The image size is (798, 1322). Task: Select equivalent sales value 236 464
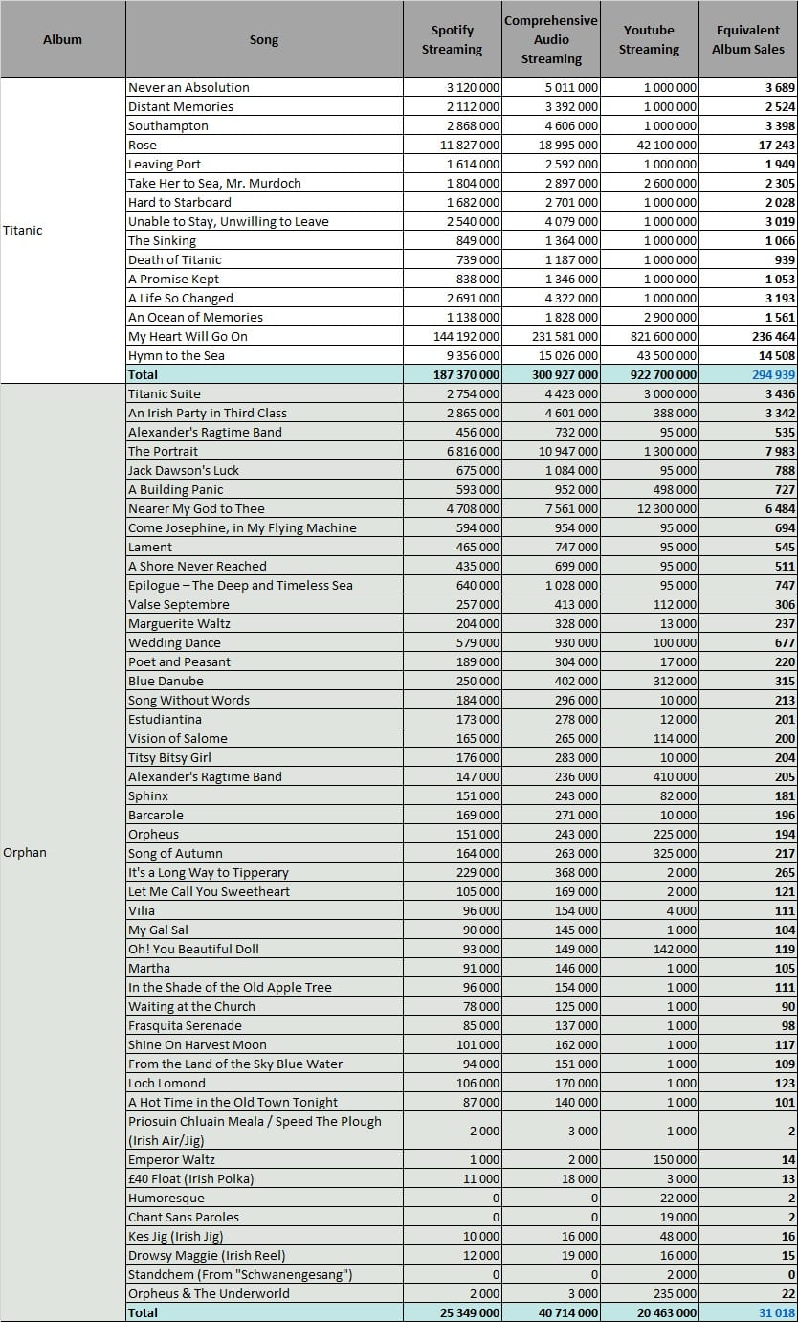click(x=771, y=336)
